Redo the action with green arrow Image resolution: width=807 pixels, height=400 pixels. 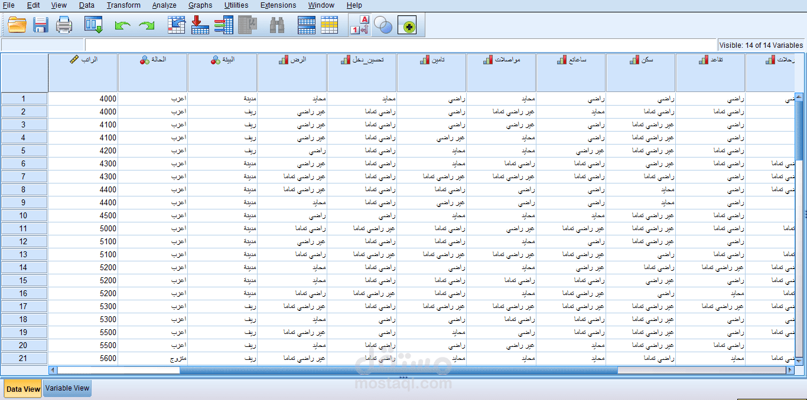(x=147, y=25)
